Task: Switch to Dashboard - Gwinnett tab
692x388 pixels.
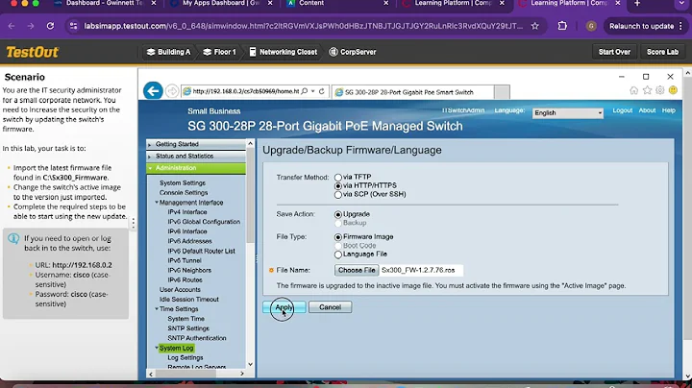Action: [105, 3]
